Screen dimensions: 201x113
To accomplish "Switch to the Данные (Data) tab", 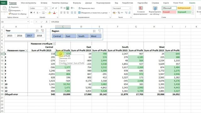I will pos(89,3).
